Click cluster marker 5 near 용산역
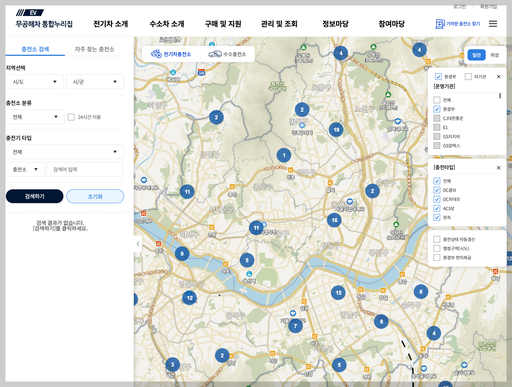The height and width of the screenshot is (387, 512). (x=247, y=260)
